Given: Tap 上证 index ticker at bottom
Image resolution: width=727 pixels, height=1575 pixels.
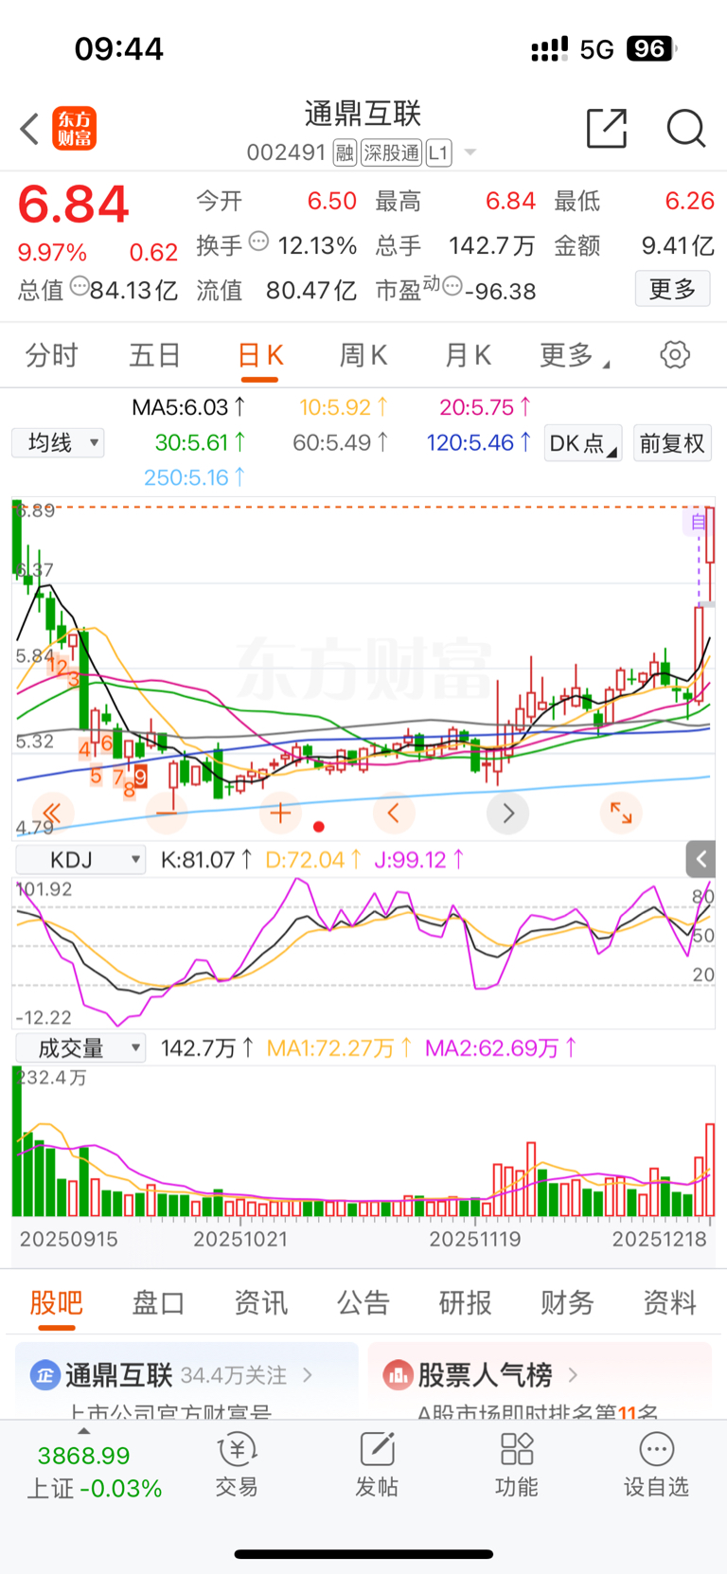Looking at the screenshot, I should pos(94,1472).
